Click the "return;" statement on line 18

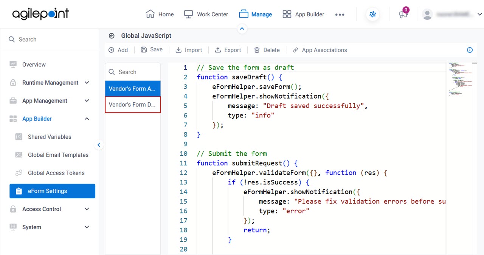click(x=257, y=230)
